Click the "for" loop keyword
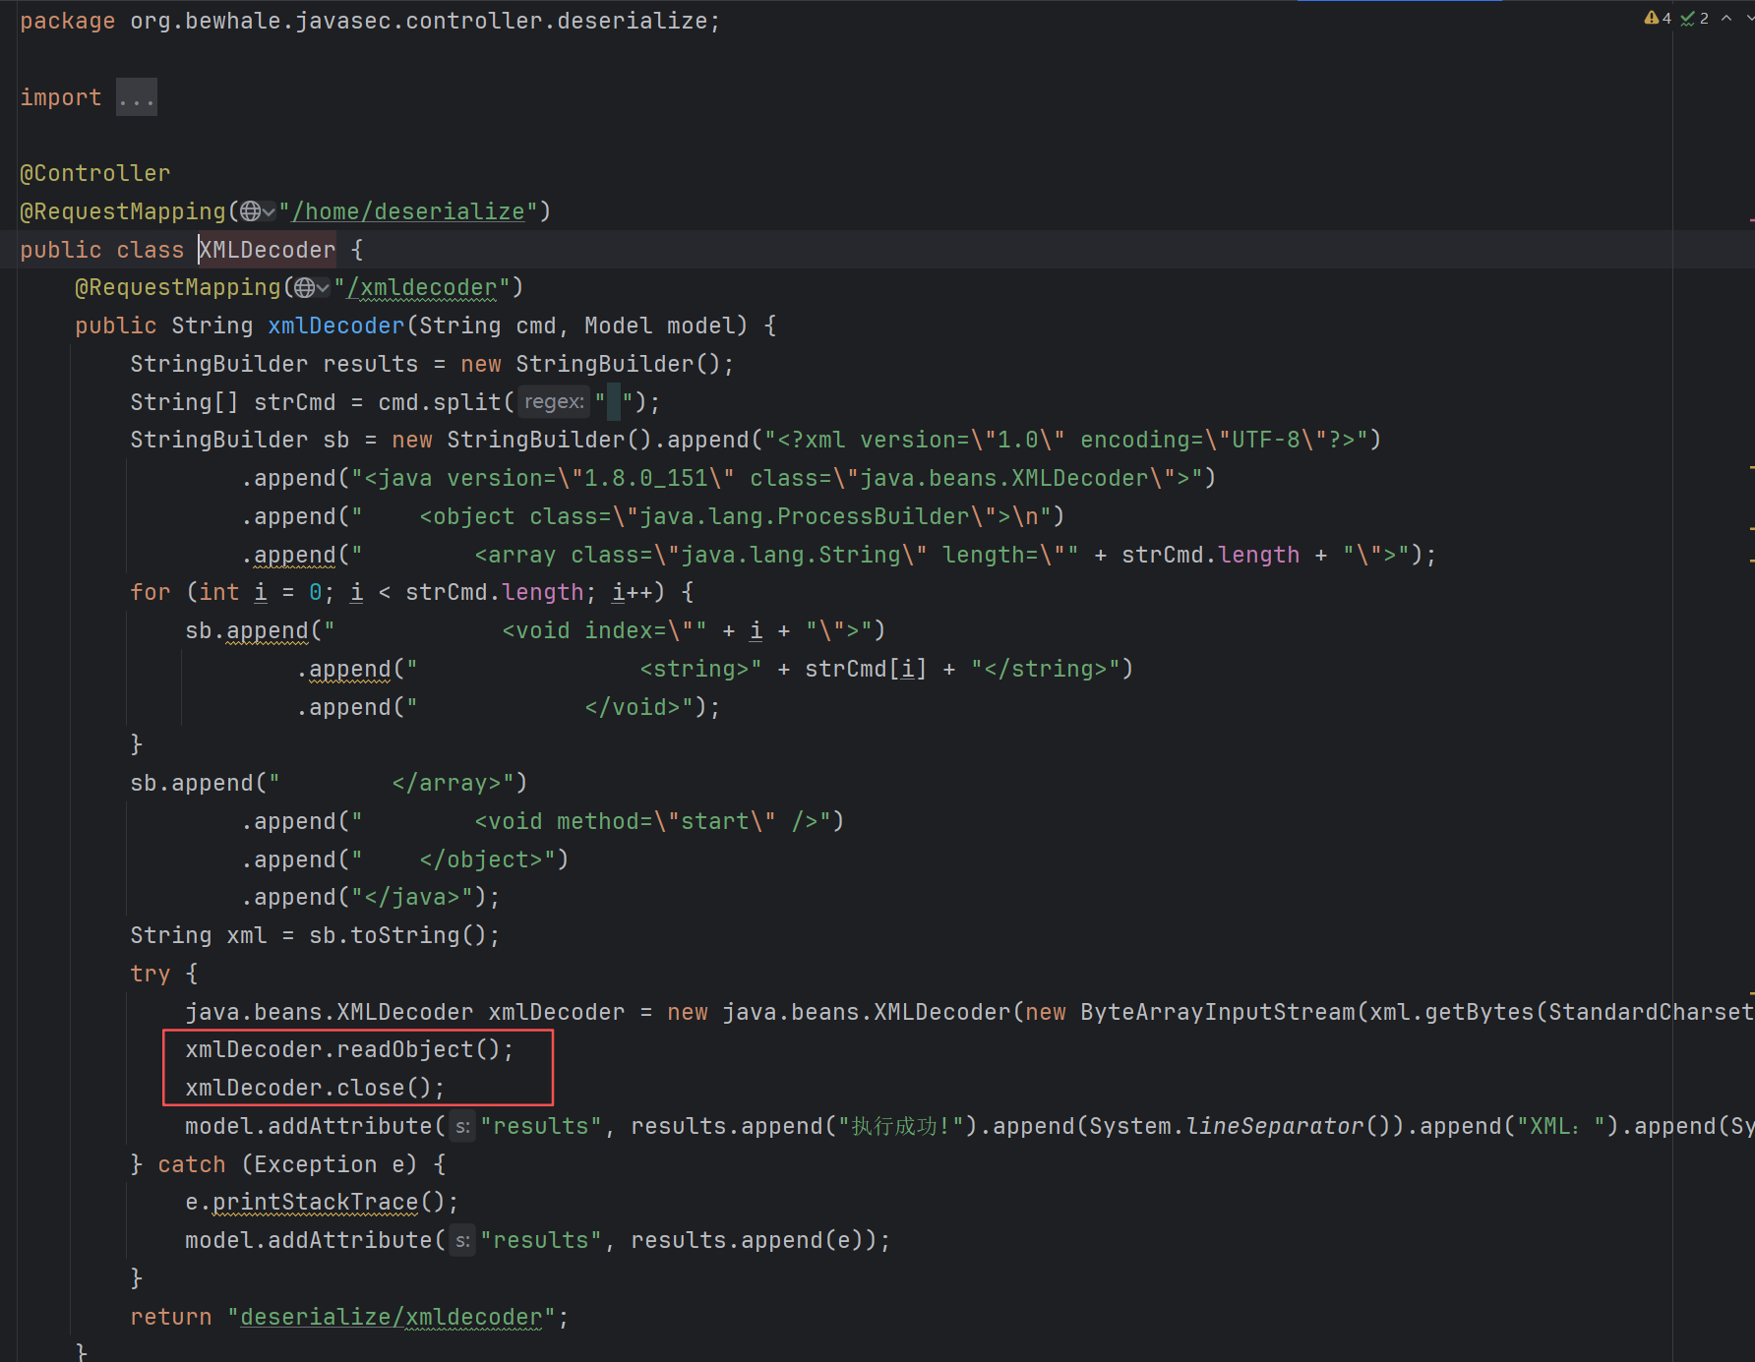The width and height of the screenshot is (1755, 1362). point(151,592)
